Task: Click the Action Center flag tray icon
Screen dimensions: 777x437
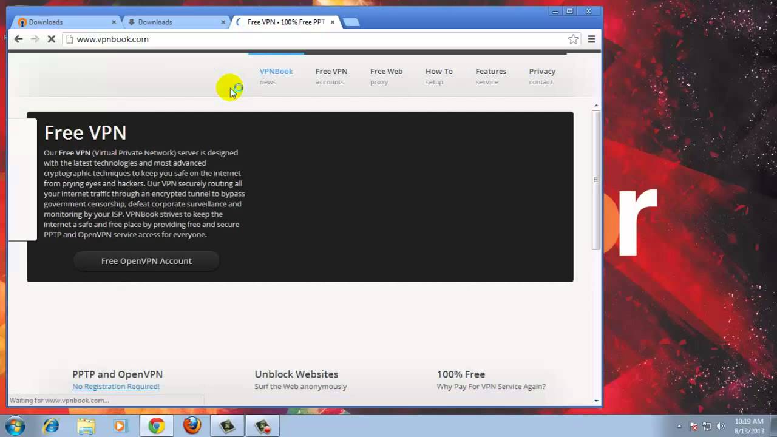Action: point(694,426)
